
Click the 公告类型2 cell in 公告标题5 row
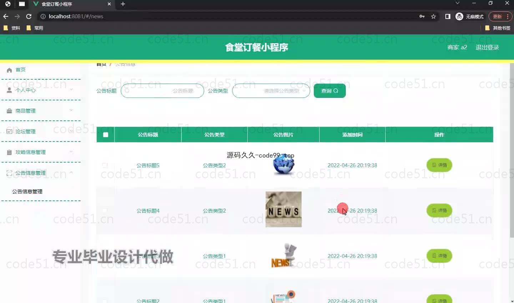pyautogui.click(x=214, y=165)
